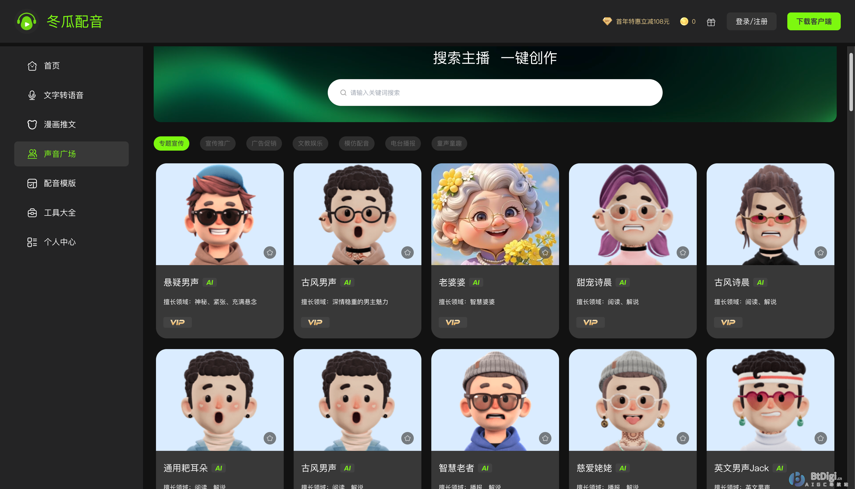Click 首年特惠立减108元 VIP promo link
Screen dimensions: 855x489
(x=642, y=21)
